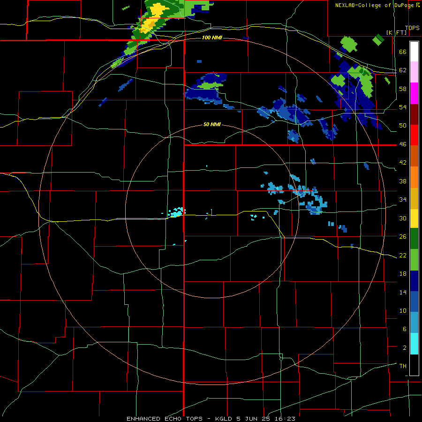Click the 100 NMI range ring label

click(x=212, y=38)
